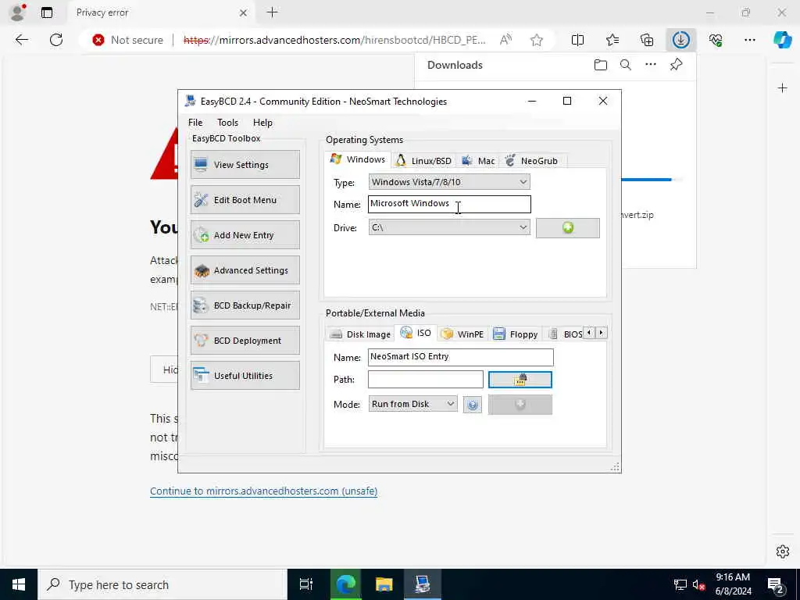This screenshot has height=600, width=800.
Task: Click green plus add Windows entry button
Action: pos(567,227)
